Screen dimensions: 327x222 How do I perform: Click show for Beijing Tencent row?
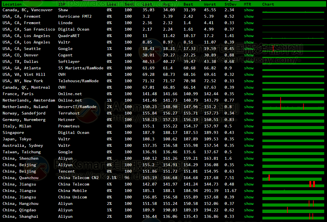249,171
